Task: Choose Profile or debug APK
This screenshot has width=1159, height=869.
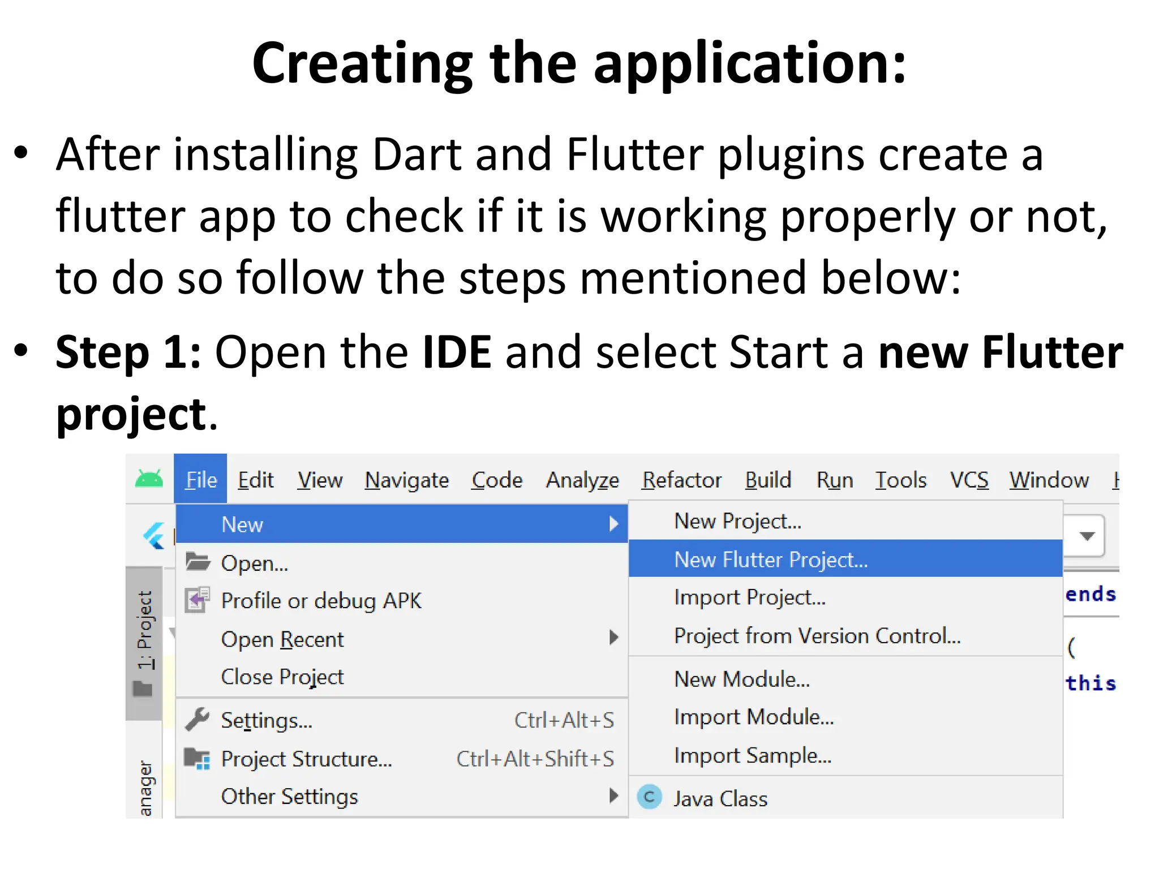Action: pyautogui.click(x=402, y=600)
